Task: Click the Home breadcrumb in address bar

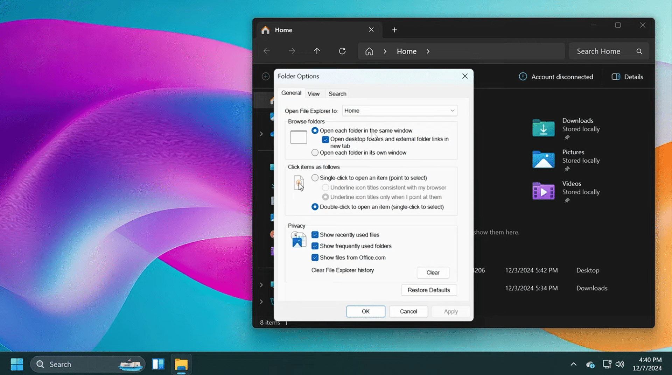Action: click(406, 51)
